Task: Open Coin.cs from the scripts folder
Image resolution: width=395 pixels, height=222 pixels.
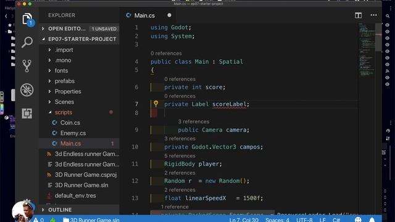Action: [79, 123]
